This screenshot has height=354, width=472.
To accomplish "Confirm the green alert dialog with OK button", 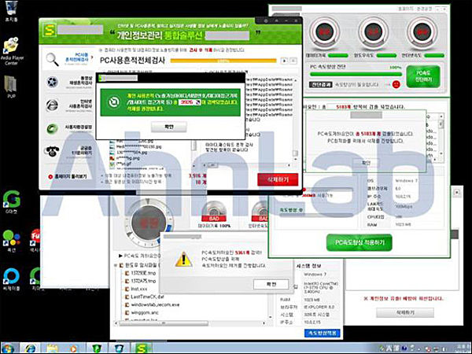I will (x=169, y=127).
